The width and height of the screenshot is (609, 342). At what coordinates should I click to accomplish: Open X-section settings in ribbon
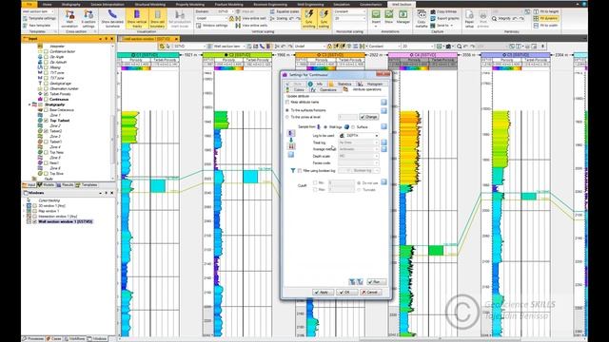88,19
